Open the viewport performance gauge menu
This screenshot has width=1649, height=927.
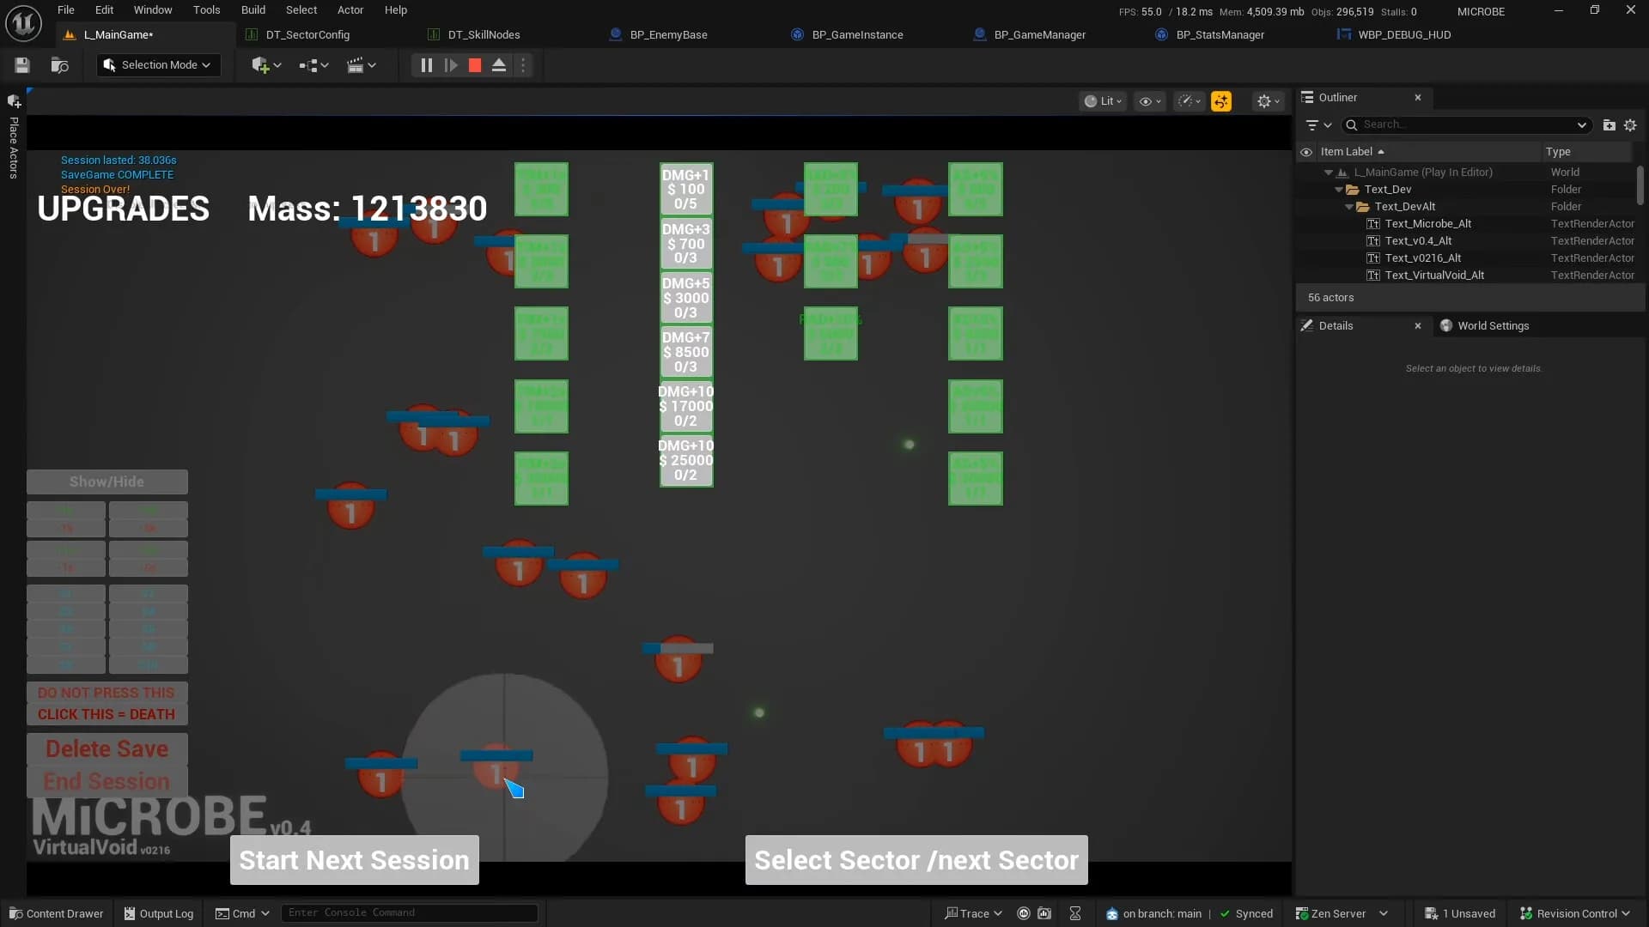[x=1190, y=101]
